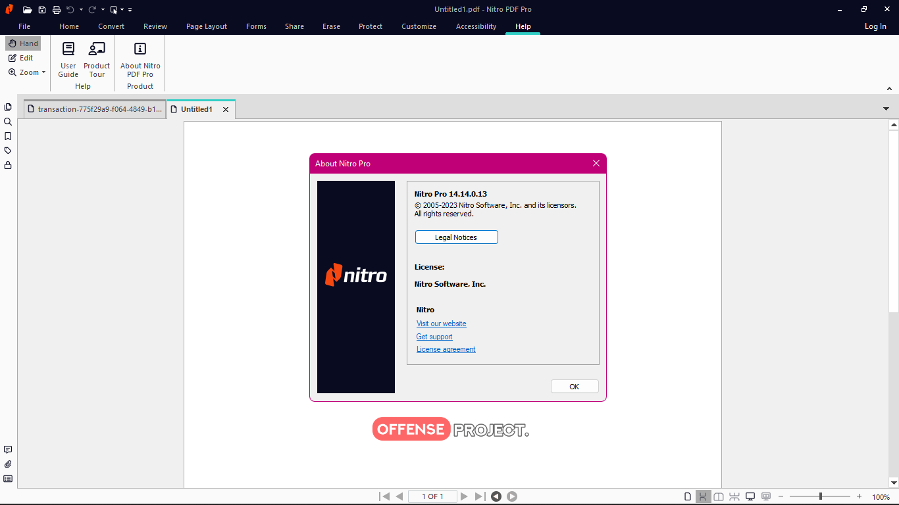Toggle the presentation view icon in status bar
The height and width of the screenshot is (505, 899).
[766, 496]
